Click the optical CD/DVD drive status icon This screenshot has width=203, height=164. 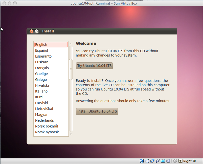pyautogui.click(x=147, y=161)
